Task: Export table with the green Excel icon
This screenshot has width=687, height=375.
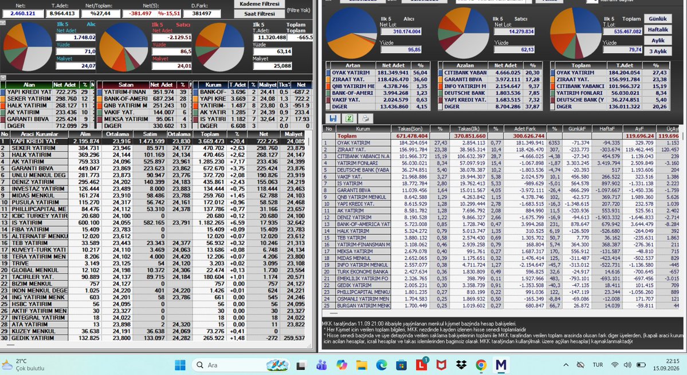Action: [x=349, y=118]
